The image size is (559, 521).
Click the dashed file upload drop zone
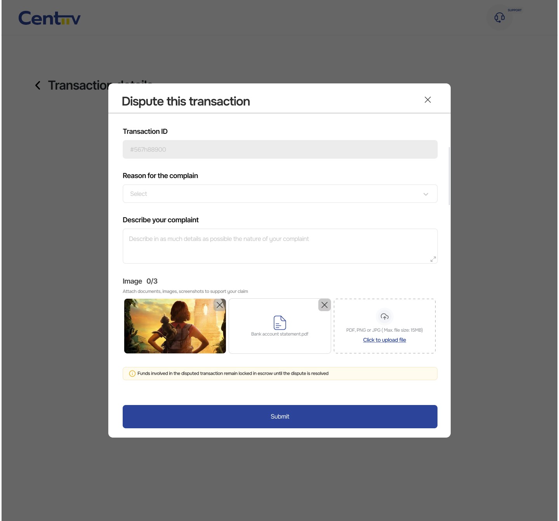pos(385,326)
